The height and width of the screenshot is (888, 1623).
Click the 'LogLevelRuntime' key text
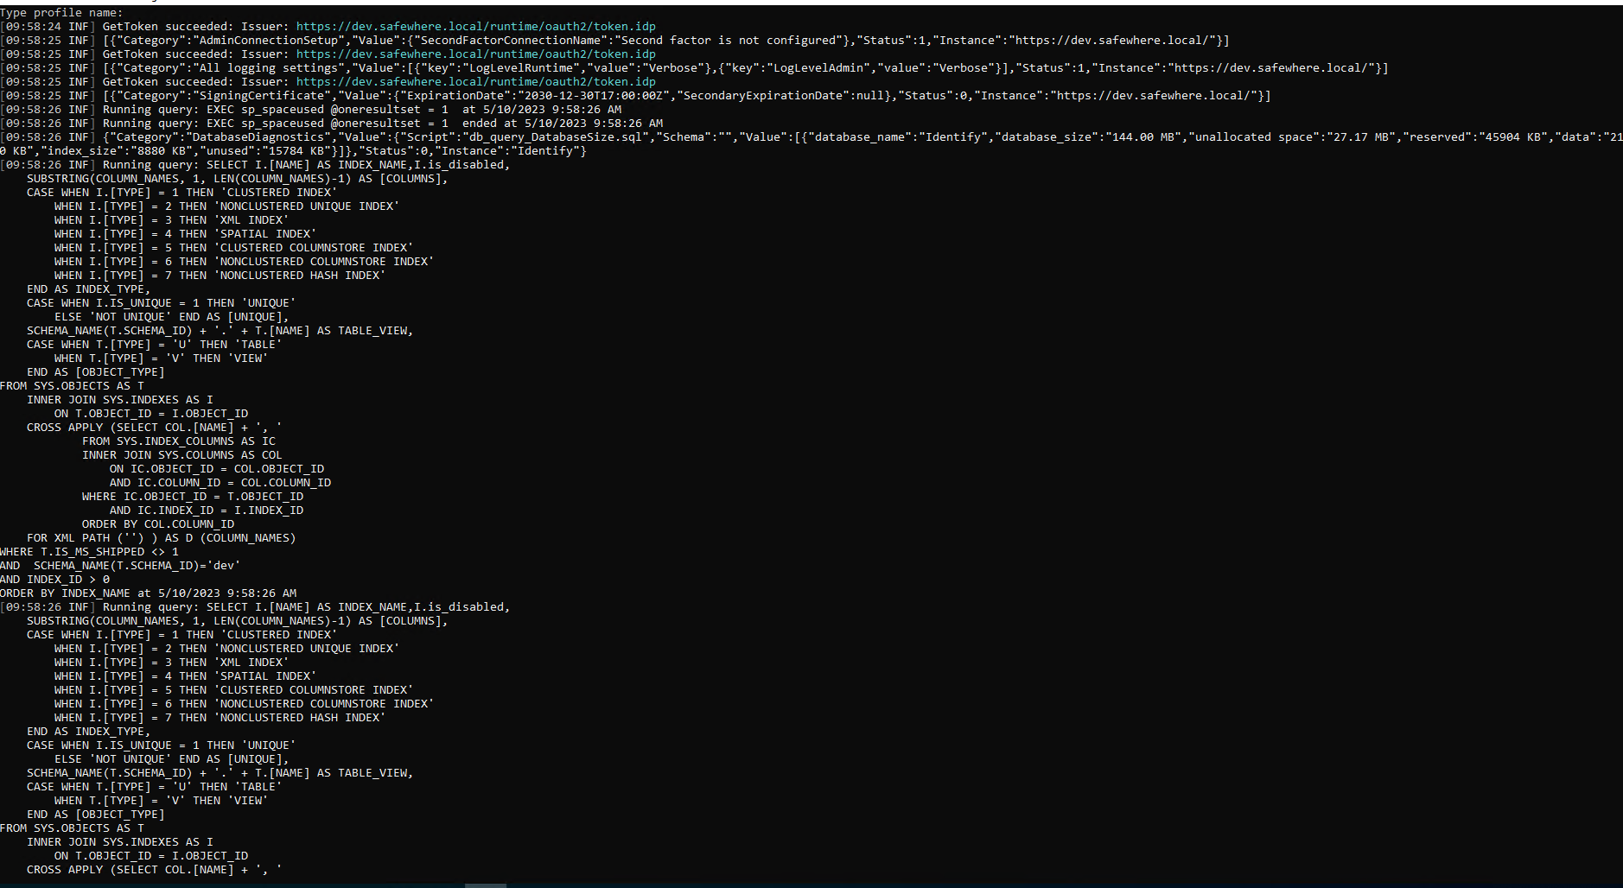pos(521,68)
